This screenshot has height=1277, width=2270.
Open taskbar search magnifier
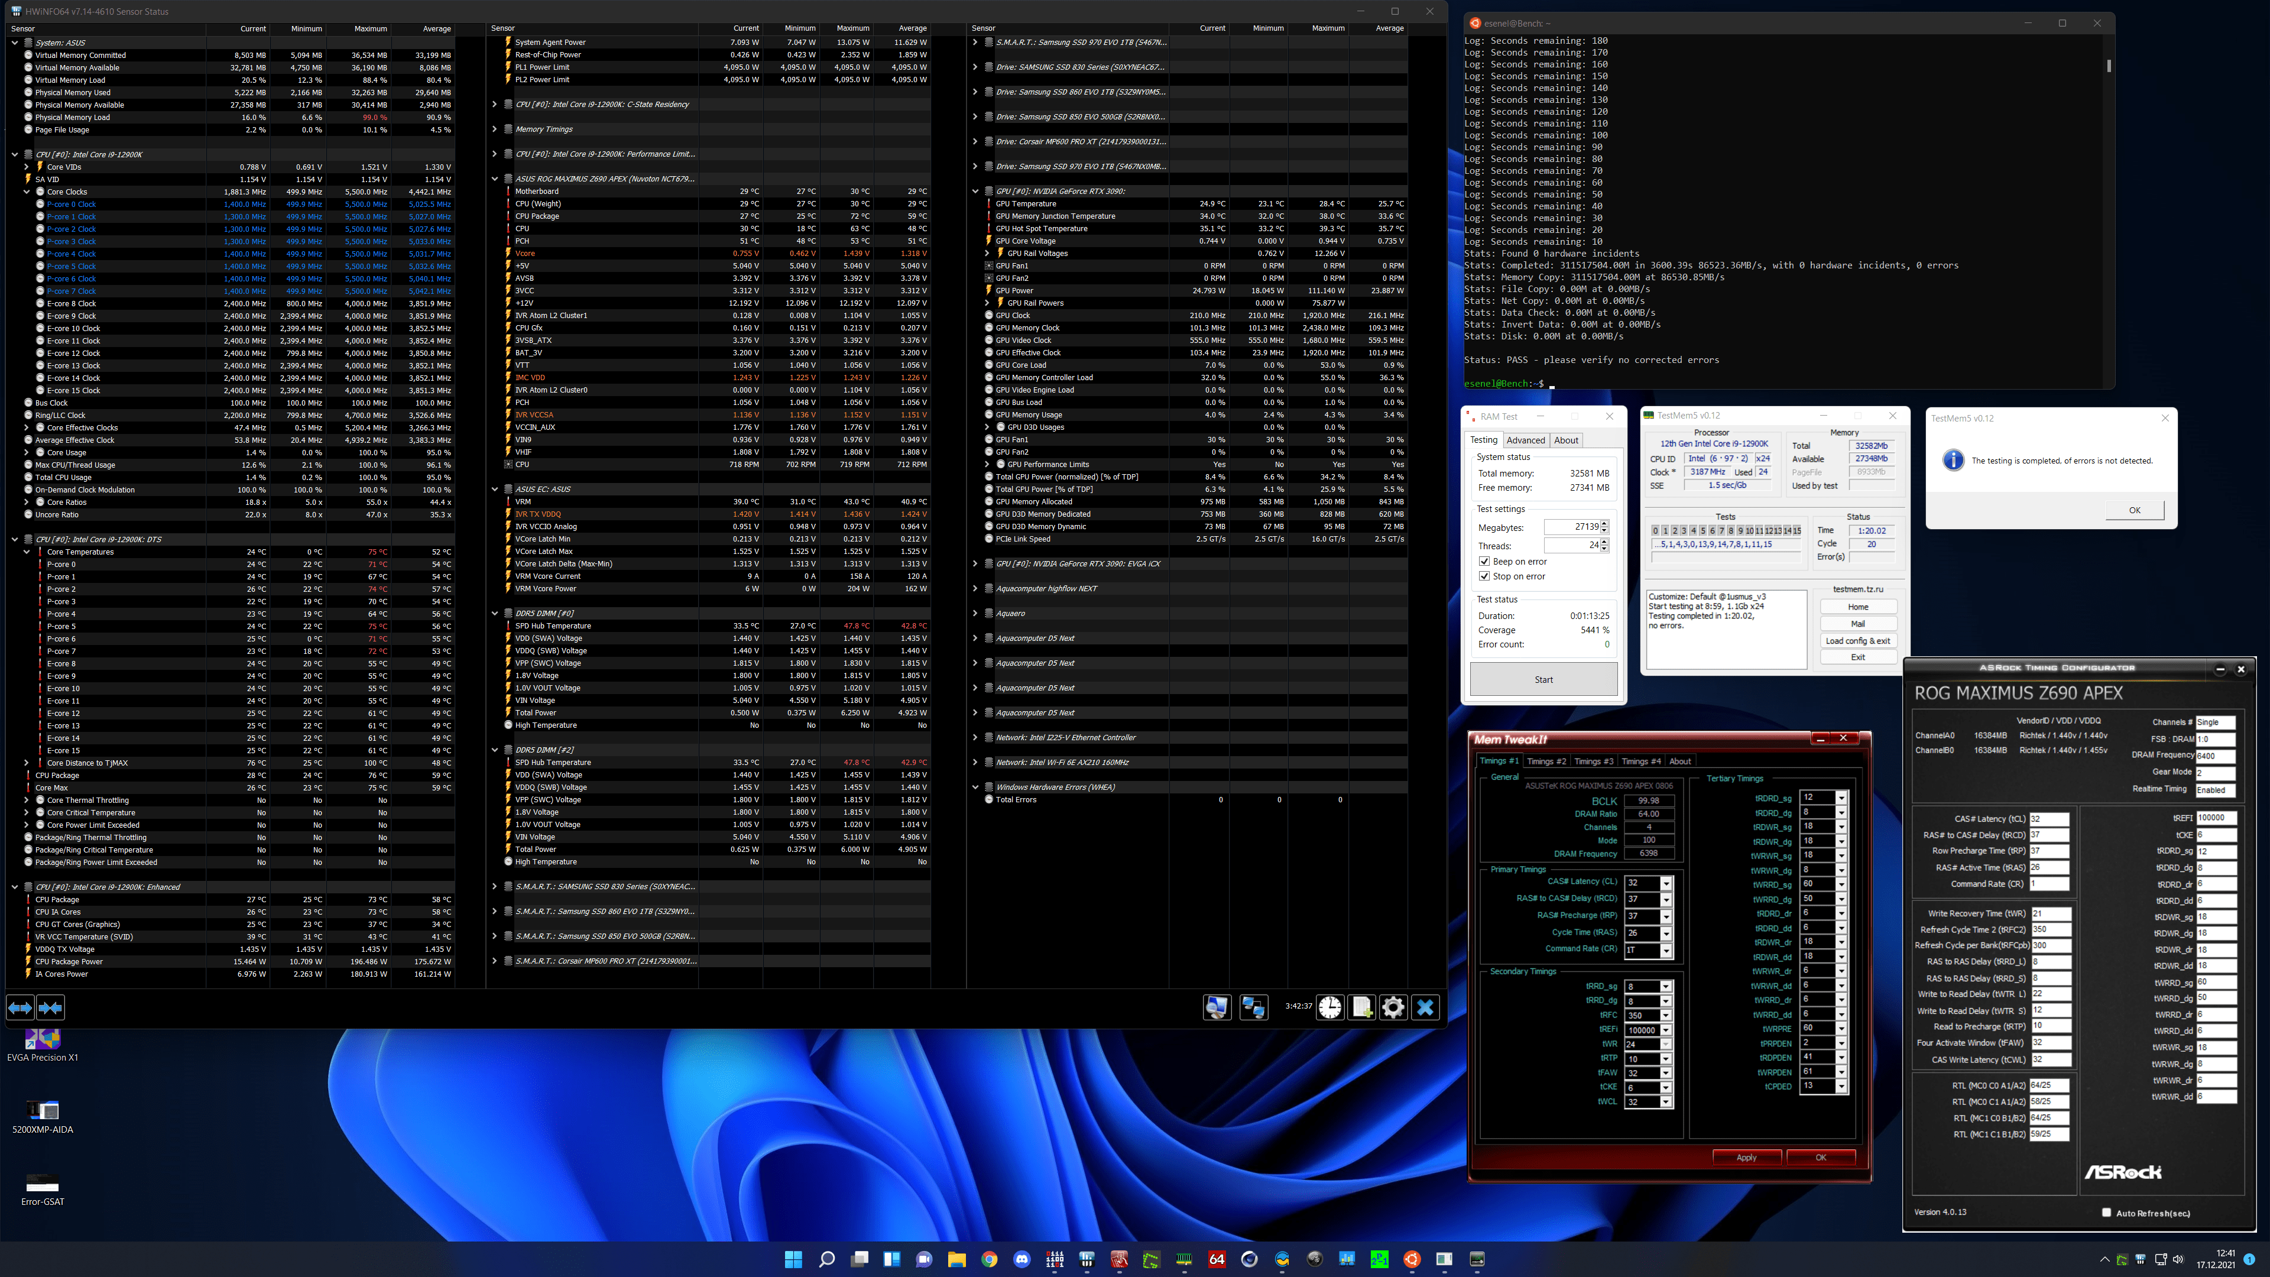(x=826, y=1259)
